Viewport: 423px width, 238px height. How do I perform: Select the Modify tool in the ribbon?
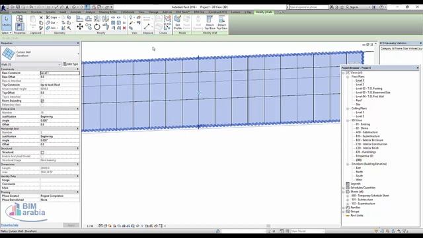point(6,22)
